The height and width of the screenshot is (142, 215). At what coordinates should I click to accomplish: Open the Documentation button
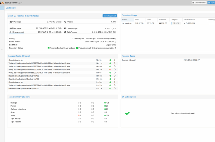[199, 3]
